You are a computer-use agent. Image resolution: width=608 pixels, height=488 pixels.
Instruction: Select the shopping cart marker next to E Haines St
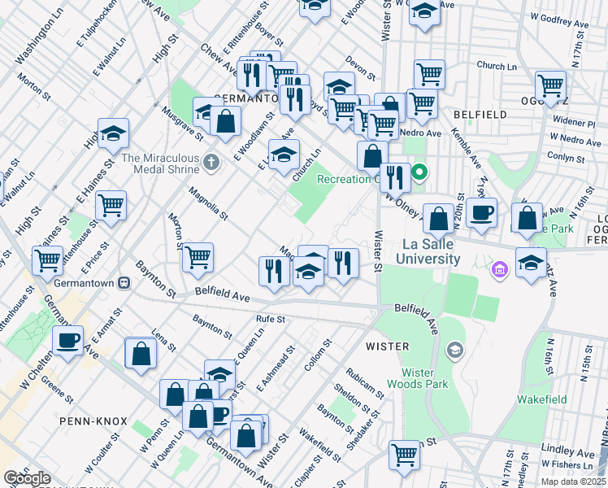point(111,205)
